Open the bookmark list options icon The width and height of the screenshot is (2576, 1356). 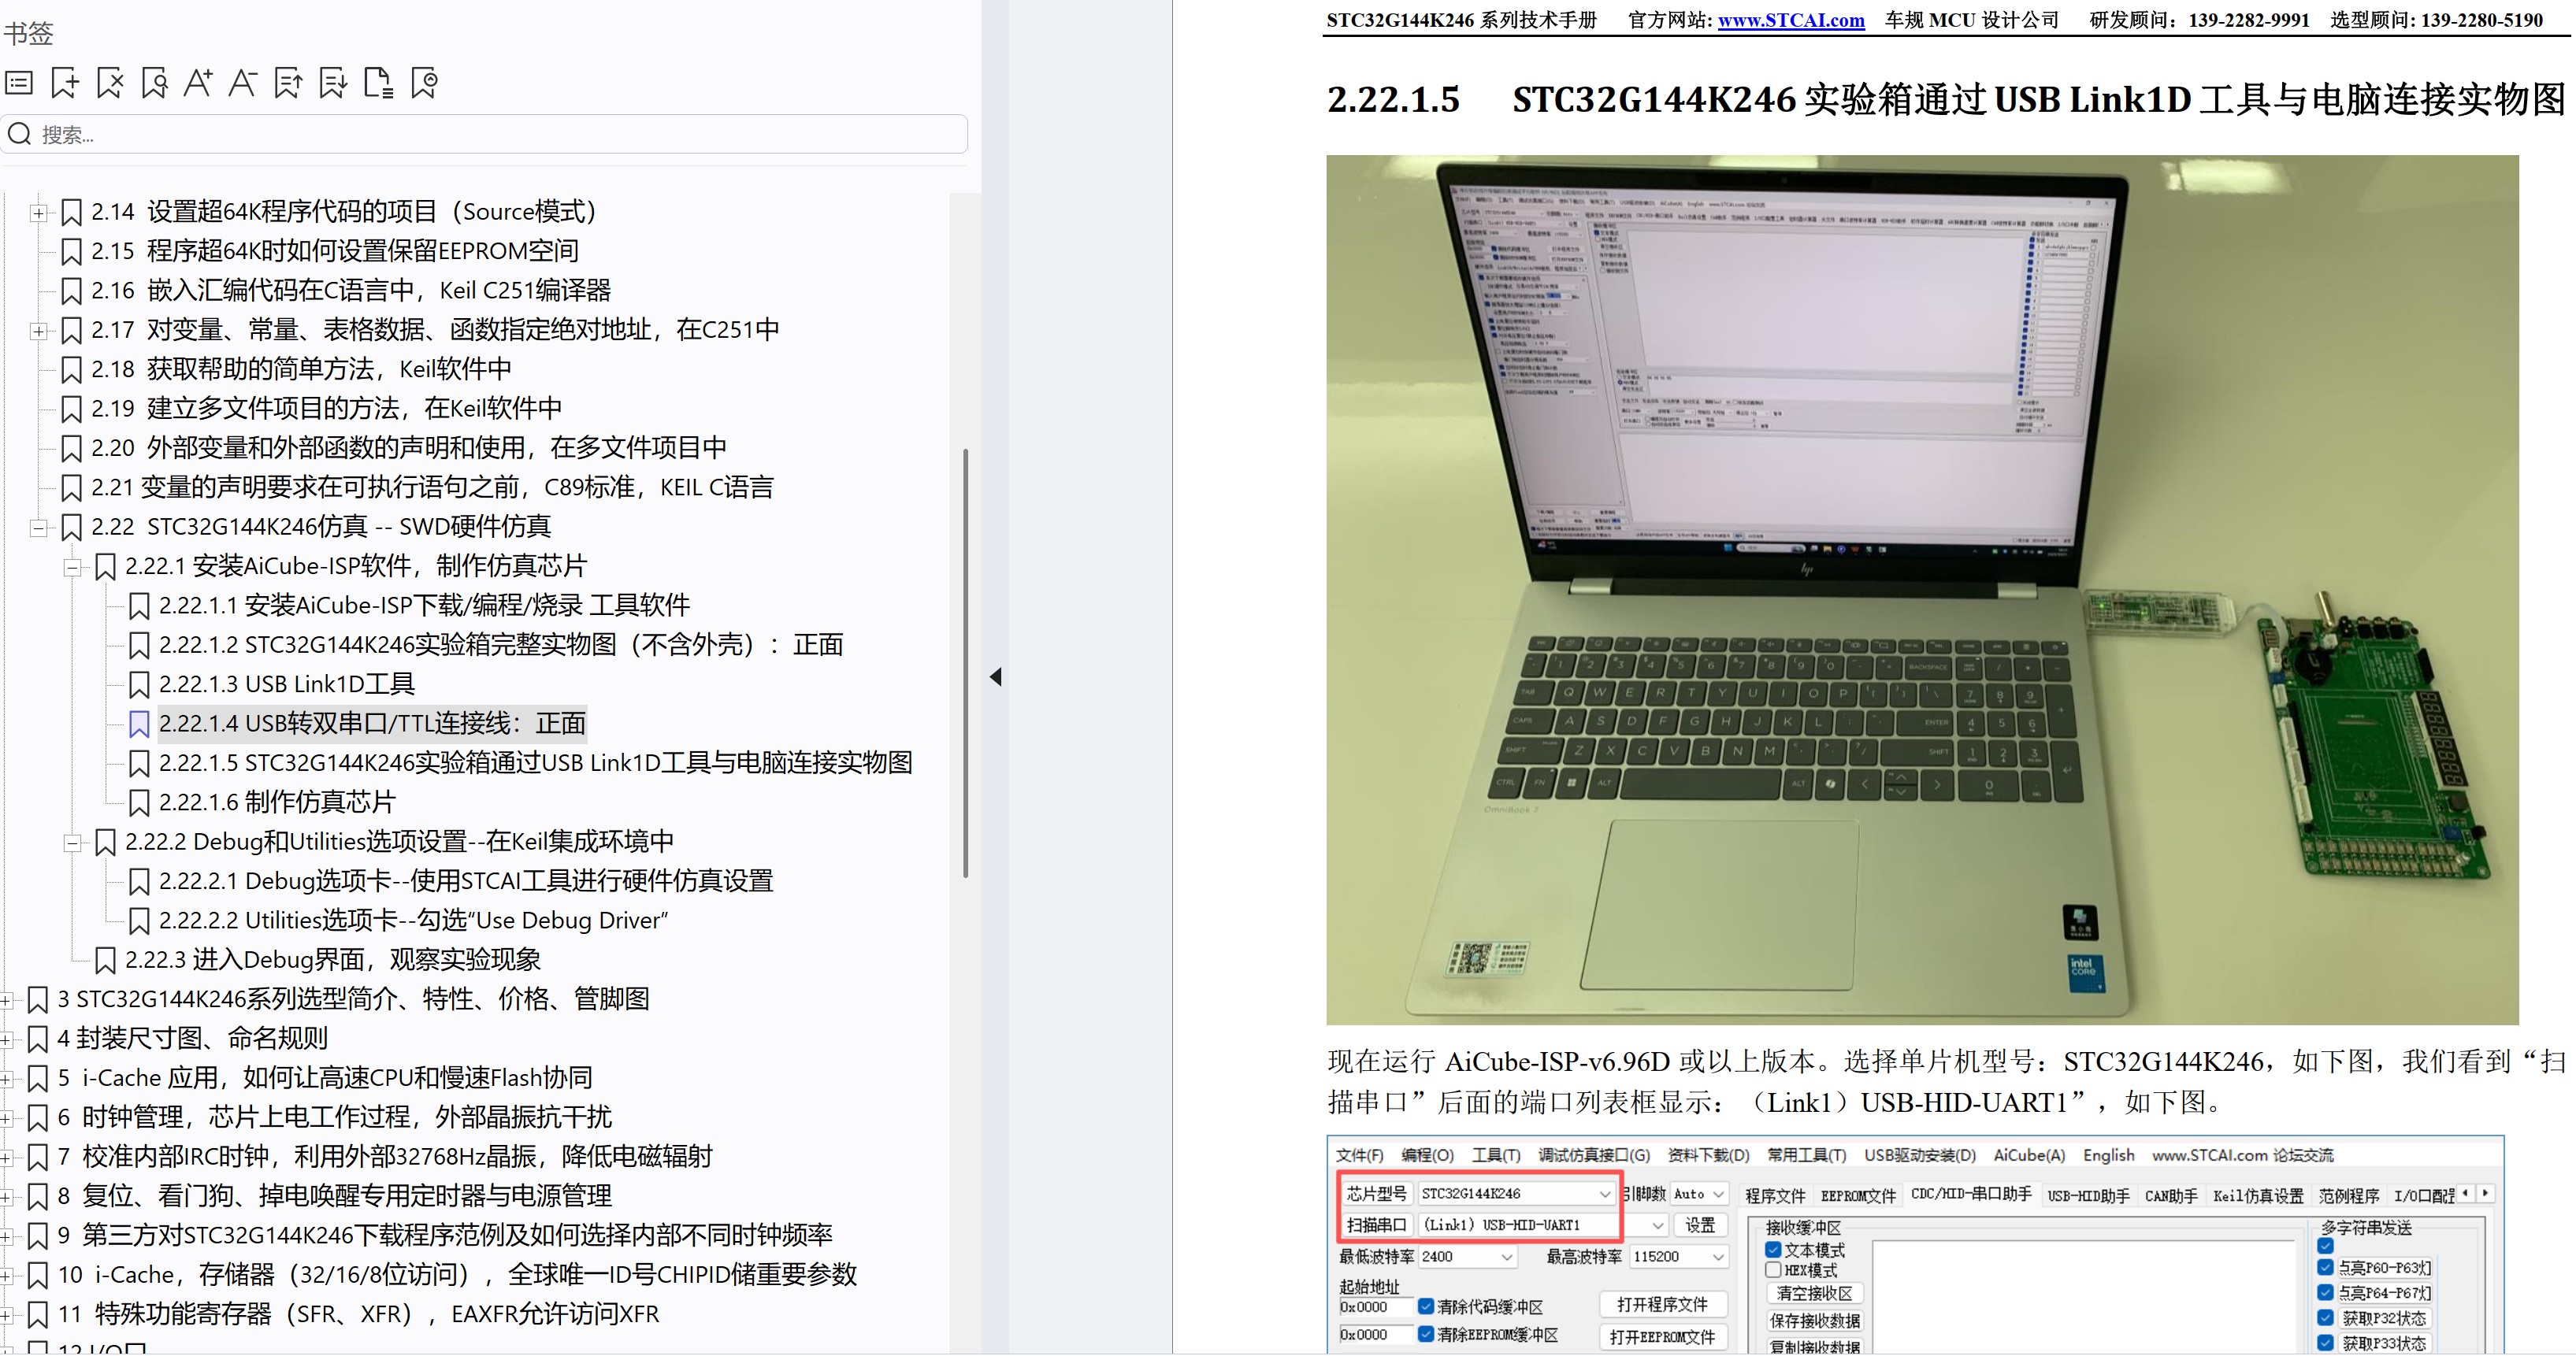click(x=18, y=82)
